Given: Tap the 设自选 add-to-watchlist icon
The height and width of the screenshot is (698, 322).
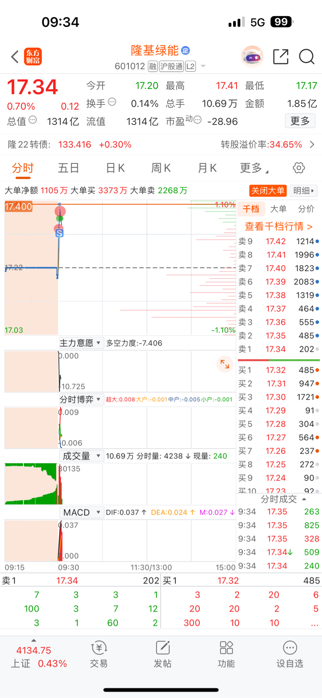Looking at the screenshot, I should 290,654.
